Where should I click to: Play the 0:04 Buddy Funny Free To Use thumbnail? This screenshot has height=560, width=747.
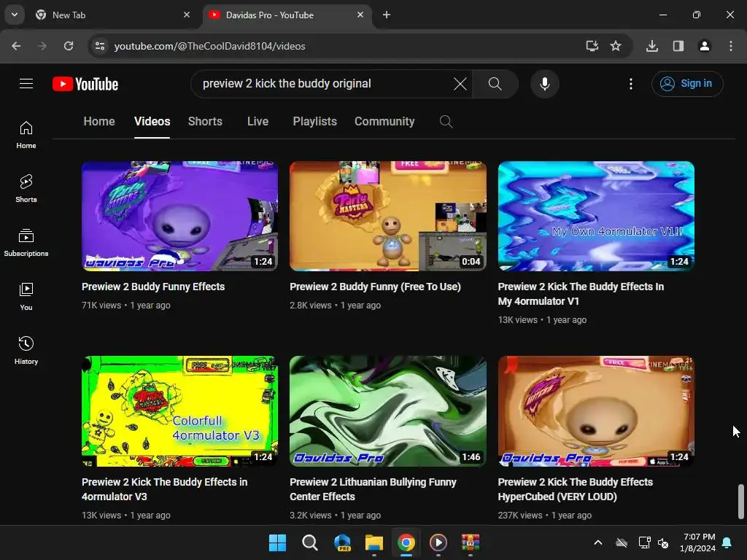[388, 216]
